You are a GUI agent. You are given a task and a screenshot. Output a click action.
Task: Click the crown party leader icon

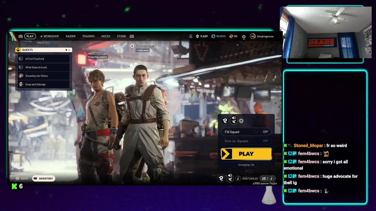tap(132, 46)
